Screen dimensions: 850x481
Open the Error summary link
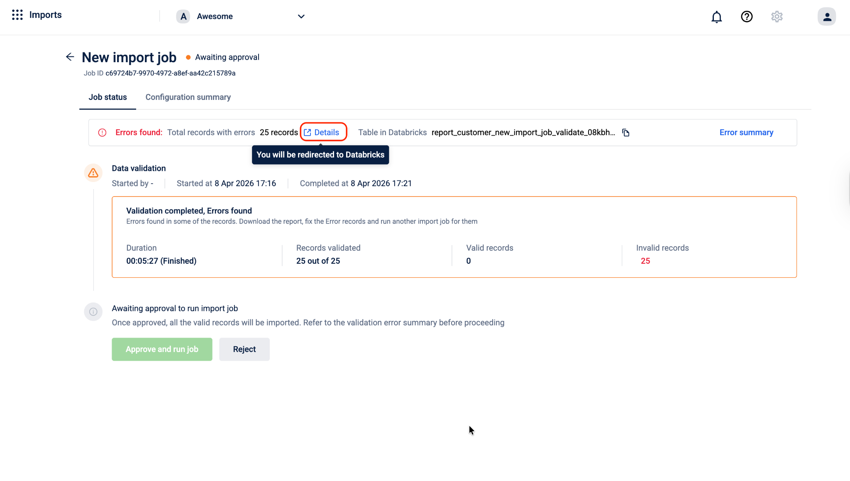(x=746, y=132)
